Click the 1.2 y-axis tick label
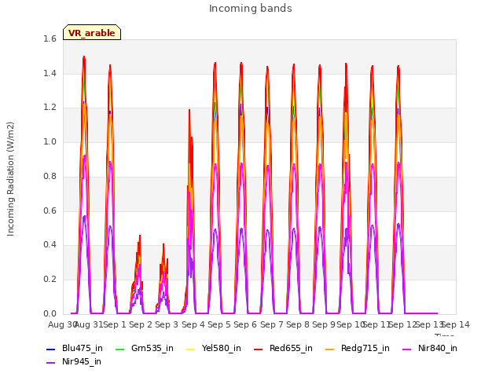 [50, 108]
